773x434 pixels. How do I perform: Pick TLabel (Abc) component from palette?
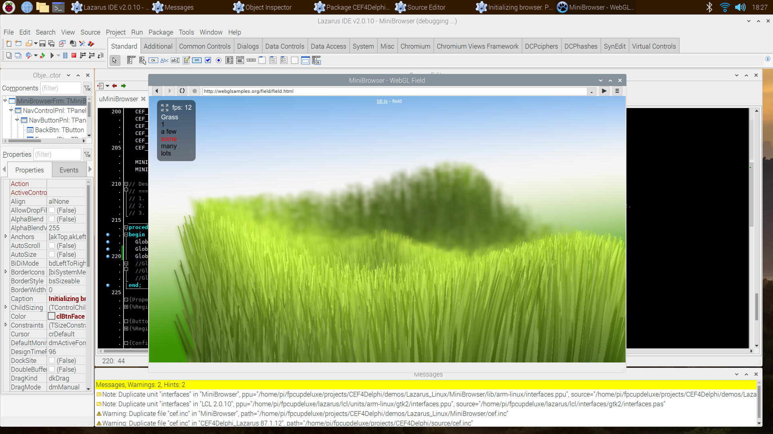[x=164, y=60]
